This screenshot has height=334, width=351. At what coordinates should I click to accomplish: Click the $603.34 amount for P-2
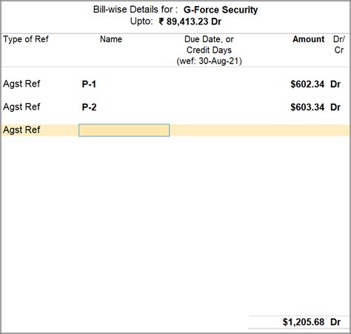(x=307, y=107)
